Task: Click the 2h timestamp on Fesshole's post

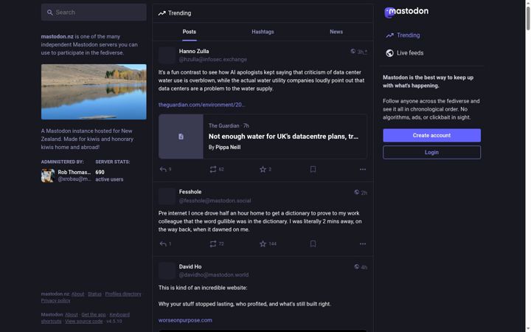Action: (x=364, y=193)
